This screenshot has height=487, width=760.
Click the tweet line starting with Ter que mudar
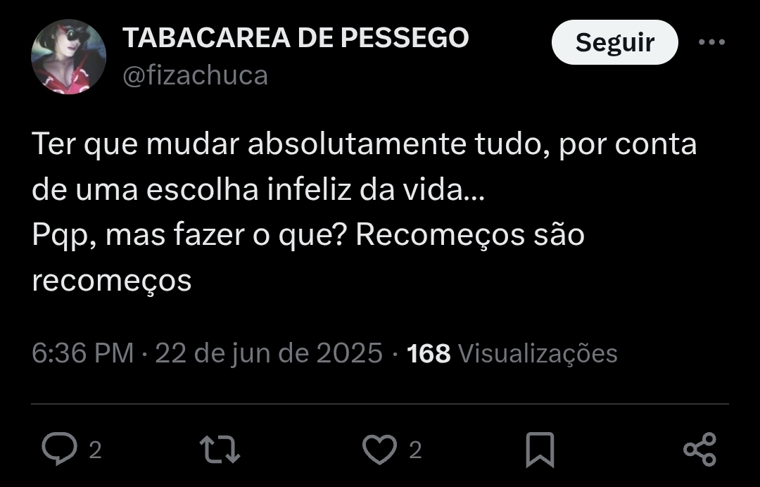(x=364, y=144)
